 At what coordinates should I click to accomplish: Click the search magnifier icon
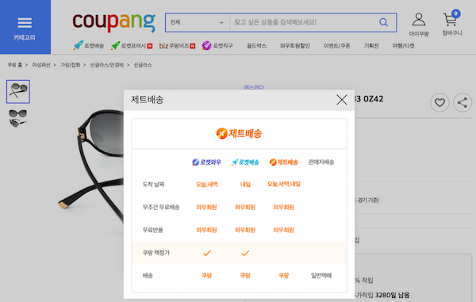[x=384, y=22]
